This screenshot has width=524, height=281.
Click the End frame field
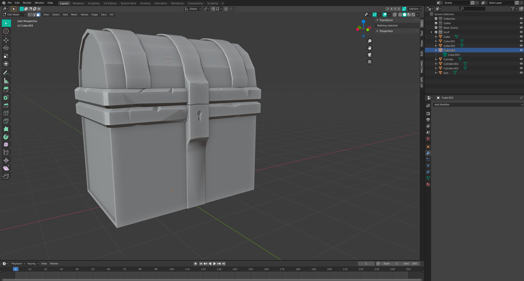[x=410, y=264]
